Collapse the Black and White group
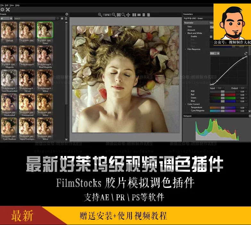Viewport: 251px width, 225px height. (x=185, y=33)
